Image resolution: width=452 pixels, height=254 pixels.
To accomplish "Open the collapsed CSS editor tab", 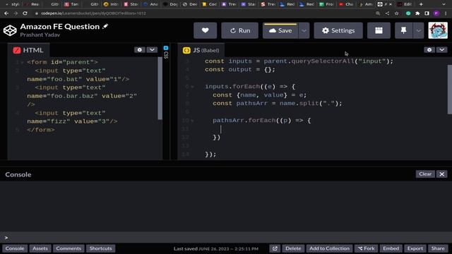I will click(x=166, y=52).
